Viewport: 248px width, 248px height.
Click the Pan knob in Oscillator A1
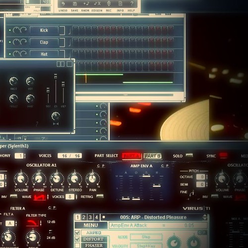click(92, 179)
